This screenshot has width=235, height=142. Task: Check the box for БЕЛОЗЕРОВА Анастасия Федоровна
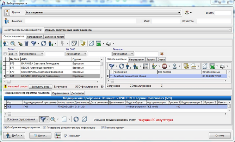coord(8,72)
